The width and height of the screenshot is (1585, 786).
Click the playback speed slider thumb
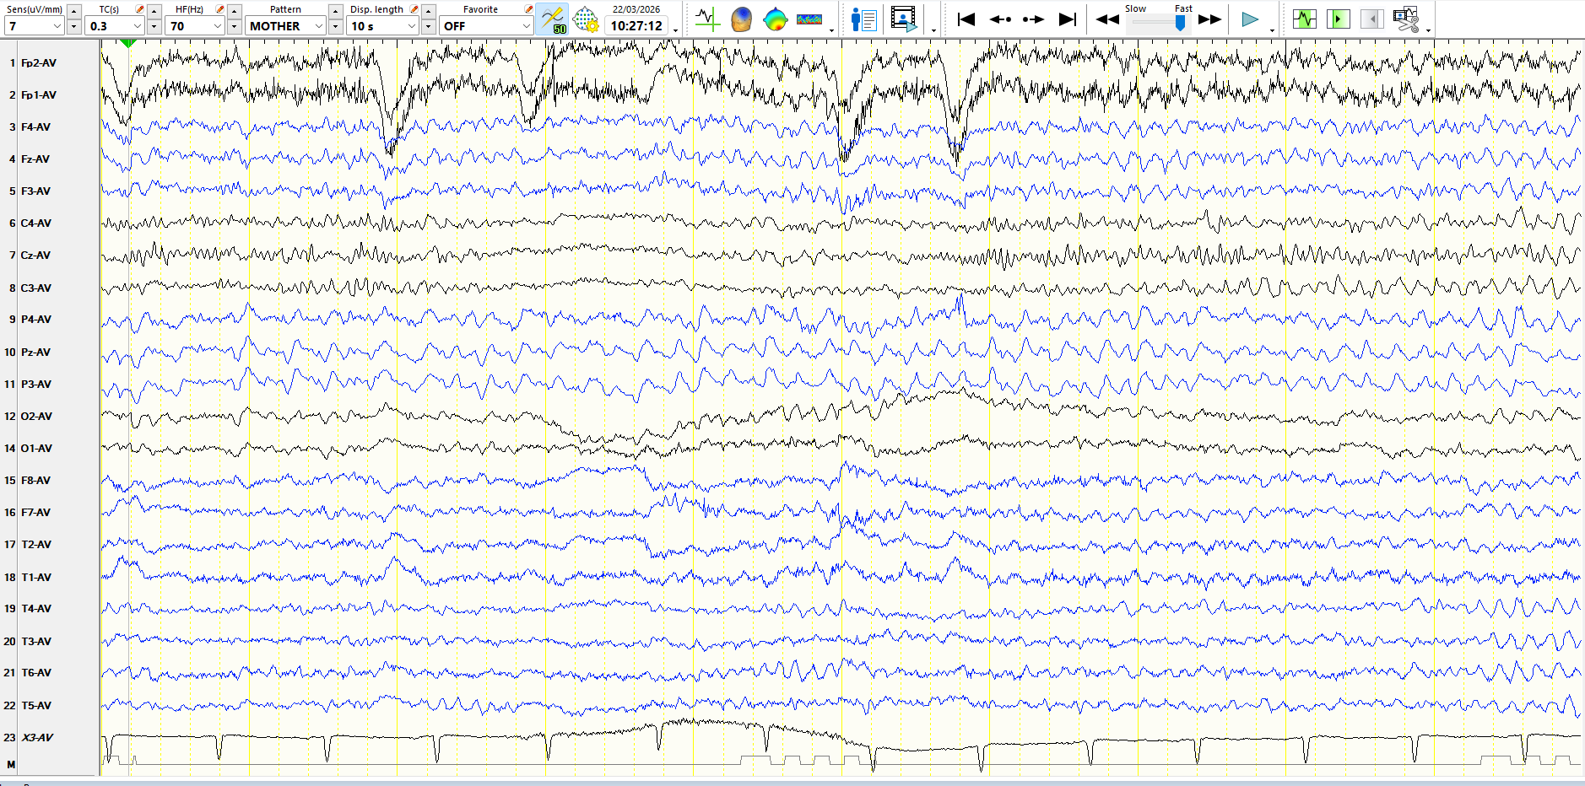click(1180, 24)
